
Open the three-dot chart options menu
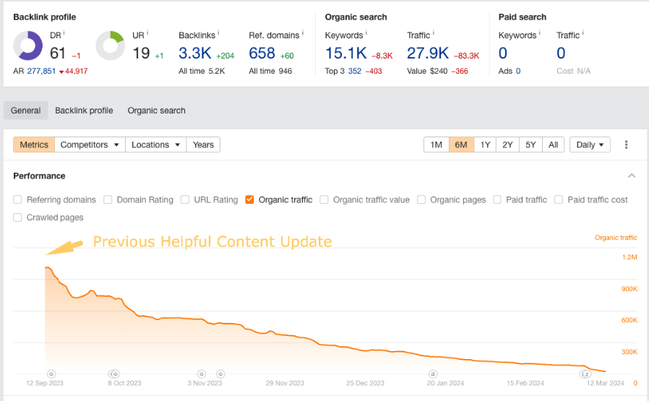click(x=626, y=145)
